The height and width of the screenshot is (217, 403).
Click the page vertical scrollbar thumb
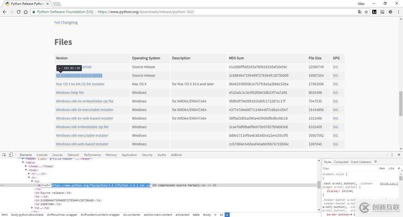[401, 104]
